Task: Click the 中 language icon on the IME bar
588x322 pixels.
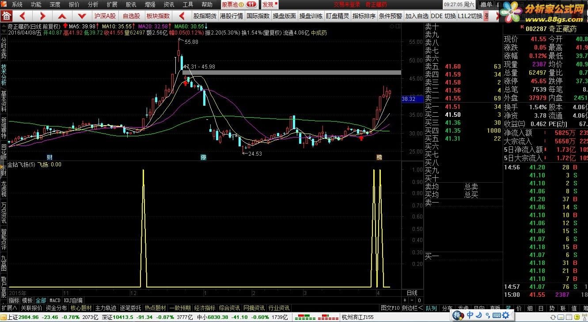Action: point(470,314)
